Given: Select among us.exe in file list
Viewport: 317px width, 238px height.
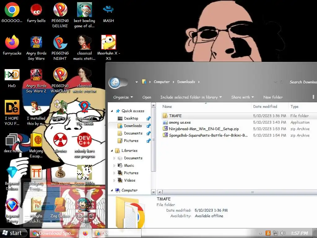Looking at the screenshot, I should 239,122.
